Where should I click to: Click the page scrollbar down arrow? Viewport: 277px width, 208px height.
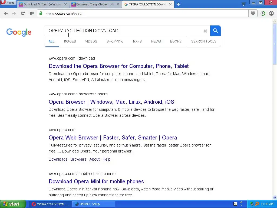[275, 197]
